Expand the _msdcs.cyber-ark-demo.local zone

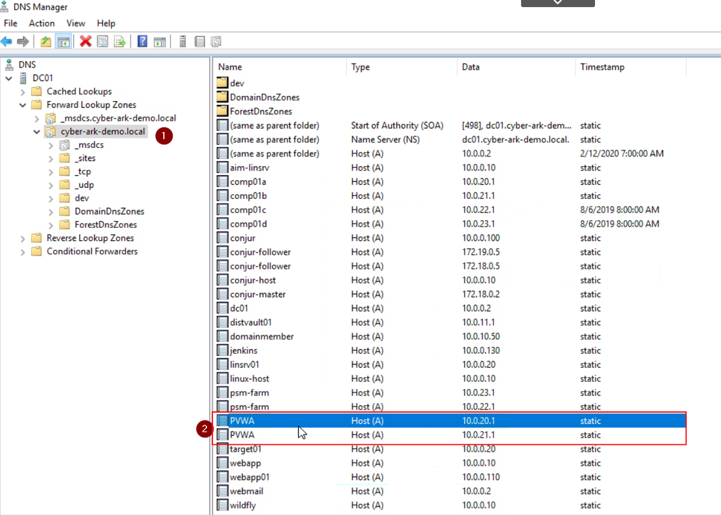37,118
